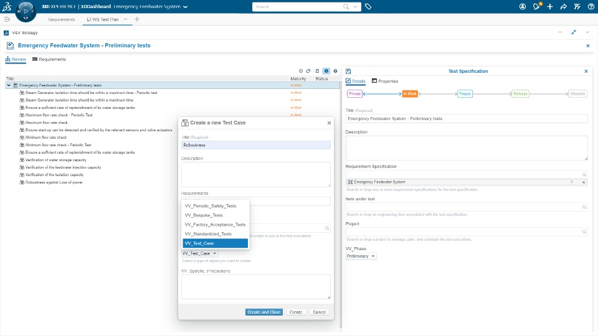Open the 3DEXPERIENCE compass
Viewport: 598px width, 336px height.
coord(26,11)
